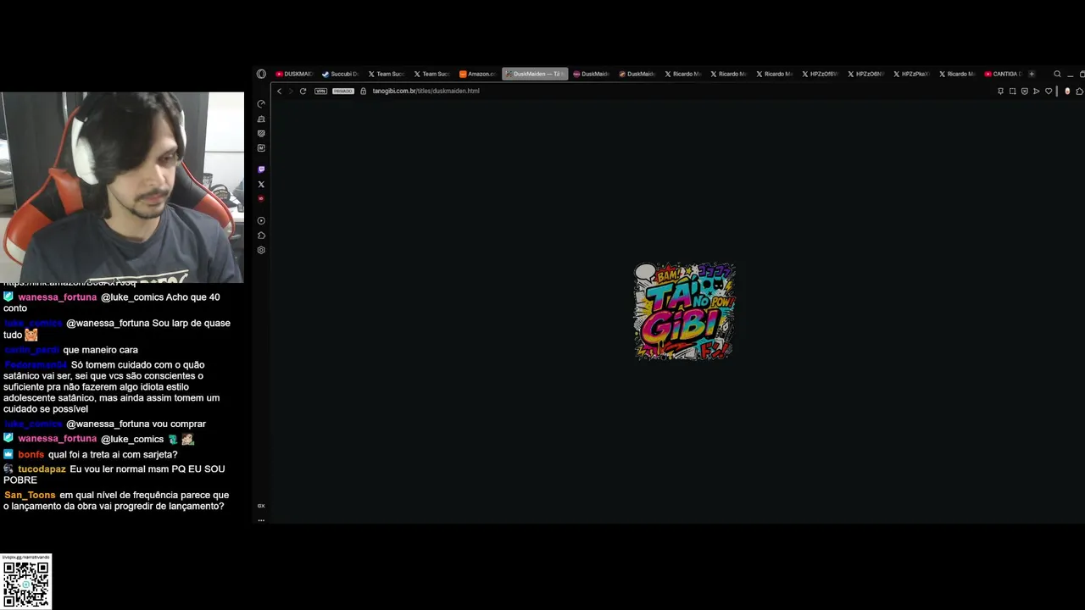Open the hatched-screen icon in sidebar
The height and width of the screenshot is (610, 1085).
(x=261, y=133)
